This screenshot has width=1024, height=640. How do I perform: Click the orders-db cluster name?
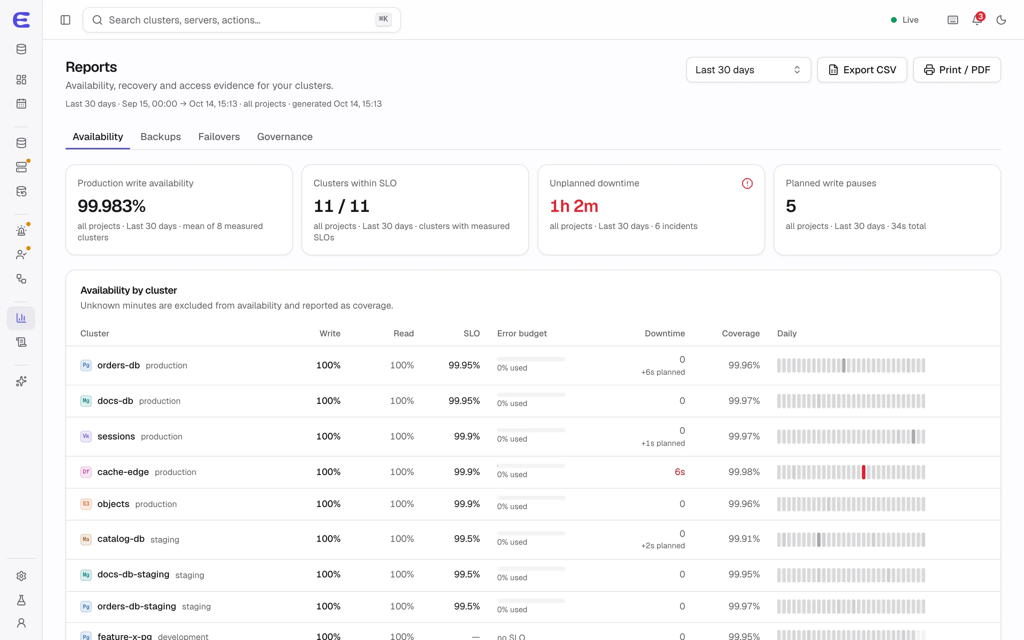click(118, 365)
